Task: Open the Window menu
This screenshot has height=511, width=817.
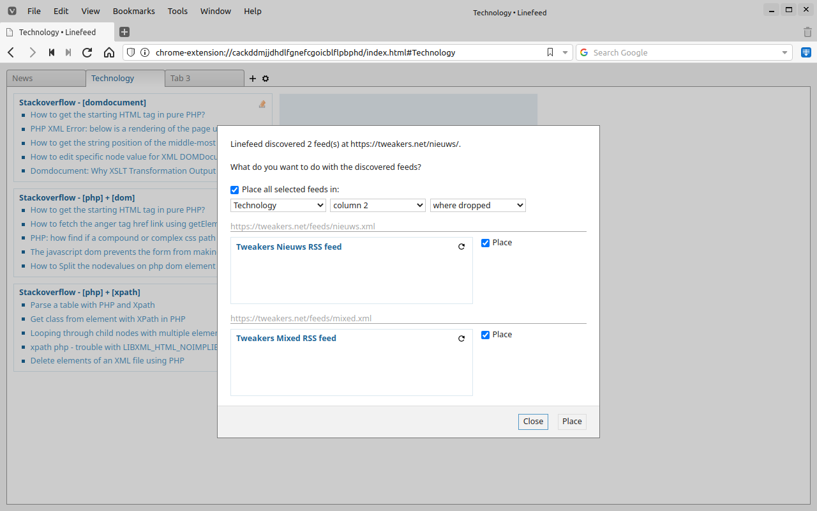Action: [x=216, y=11]
